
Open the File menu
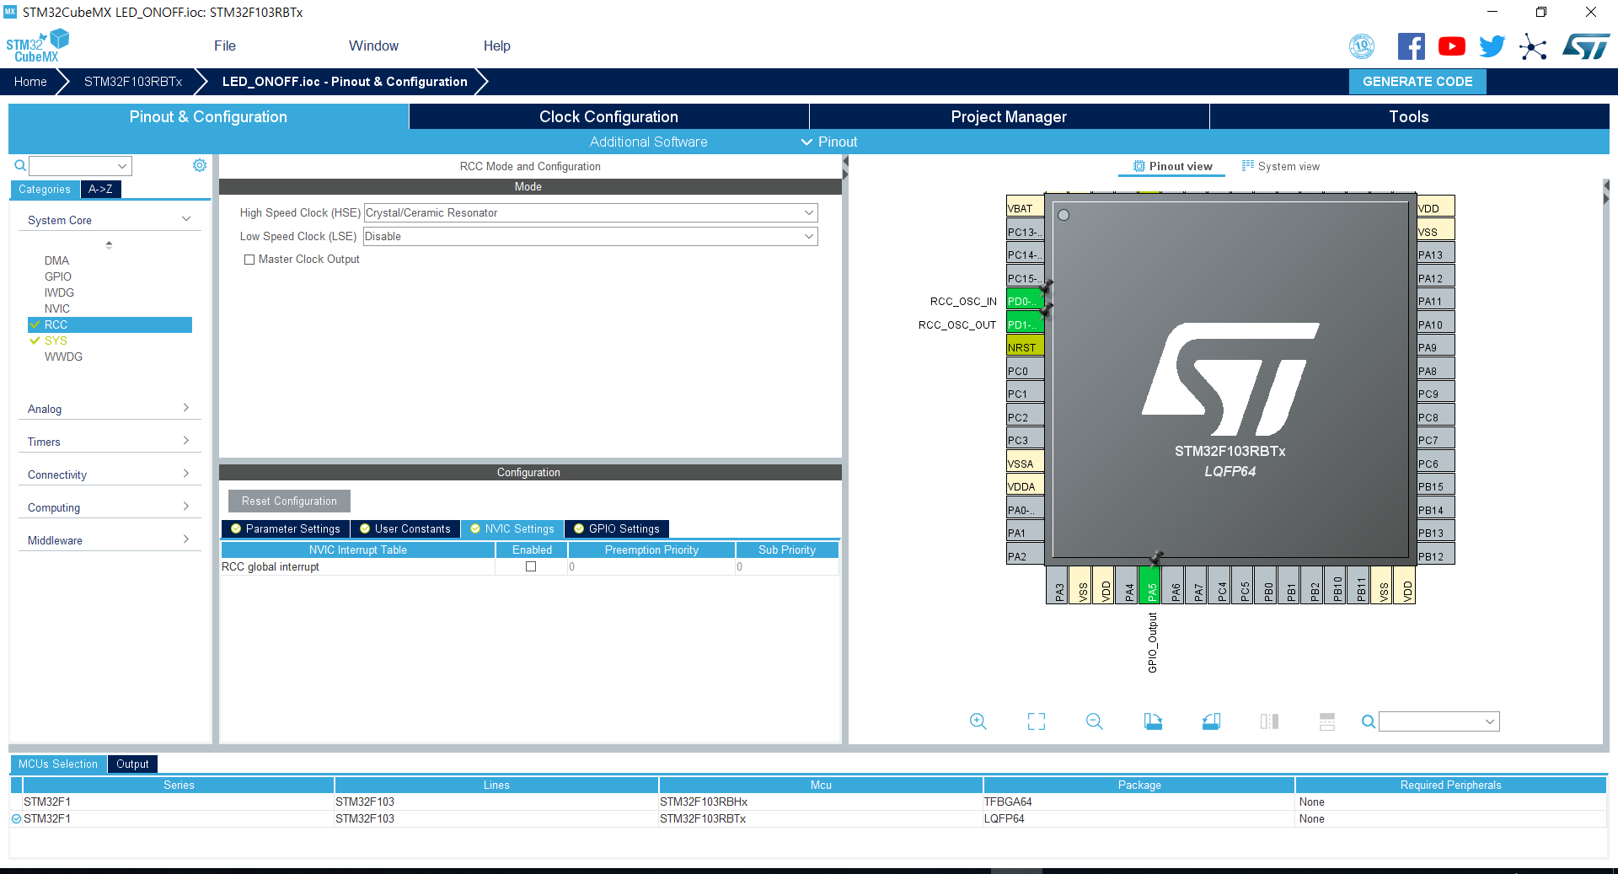coord(225,46)
